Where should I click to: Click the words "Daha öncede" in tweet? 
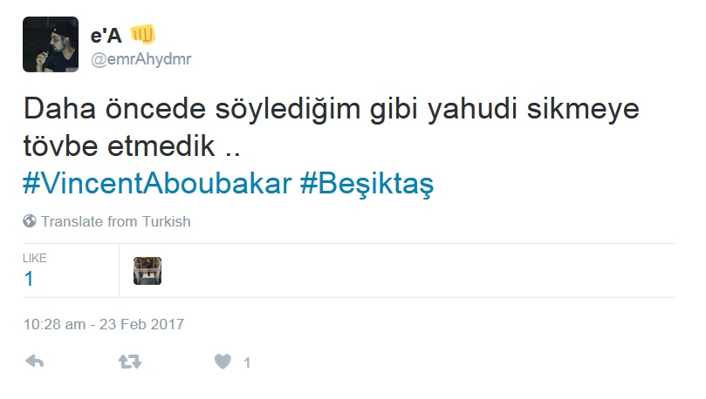tap(115, 109)
